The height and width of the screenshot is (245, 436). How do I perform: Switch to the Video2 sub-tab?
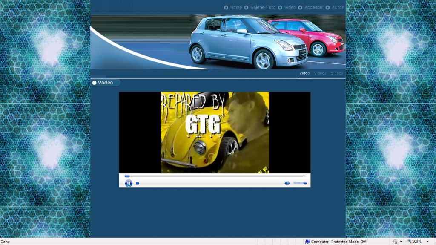point(320,73)
